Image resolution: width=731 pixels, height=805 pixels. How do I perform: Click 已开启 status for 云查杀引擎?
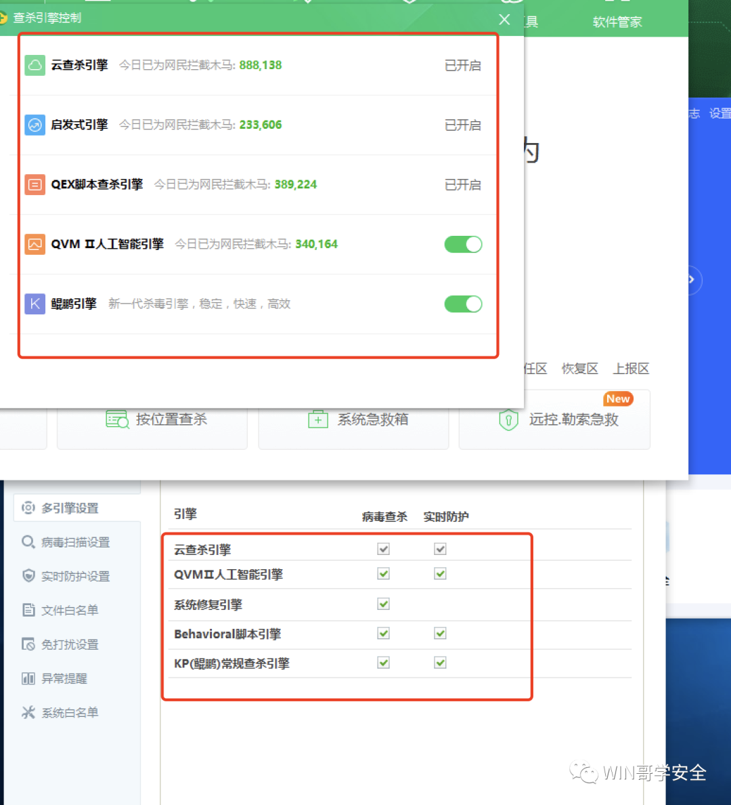point(463,66)
